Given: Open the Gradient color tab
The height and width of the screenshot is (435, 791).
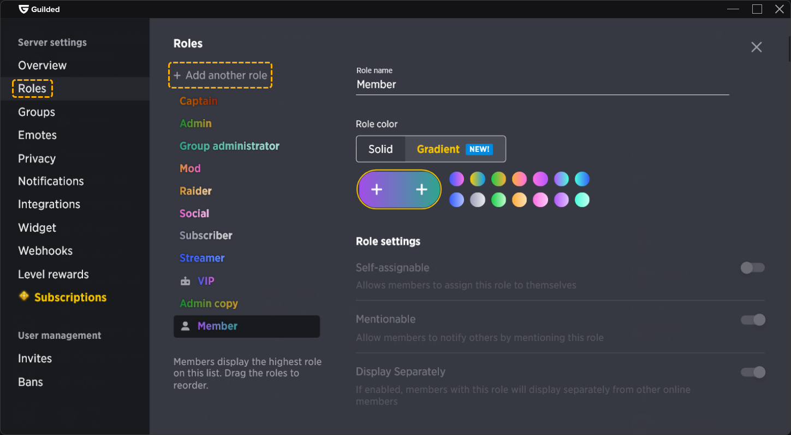Looking at the screenshot, I should pyautogui.click(x=438, y=149).
